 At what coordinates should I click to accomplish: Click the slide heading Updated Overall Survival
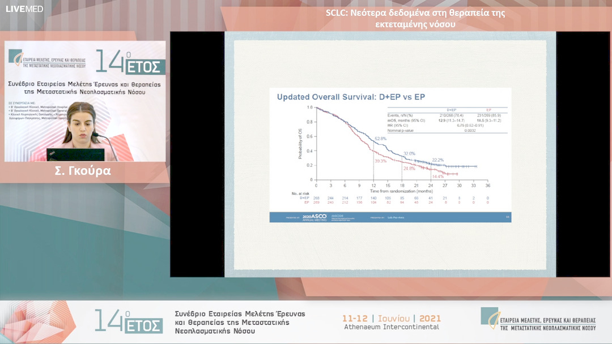point(351,97)
